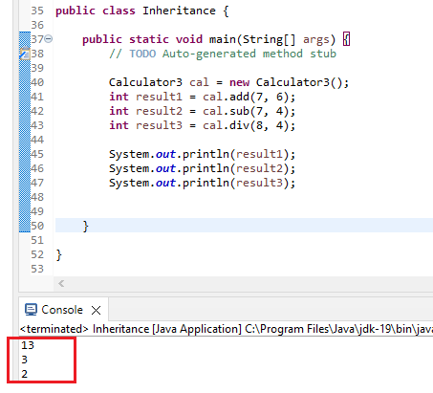
Task: Click 'static' keyword on line 37
Action: pyautogui.click(x=149, y=39)
